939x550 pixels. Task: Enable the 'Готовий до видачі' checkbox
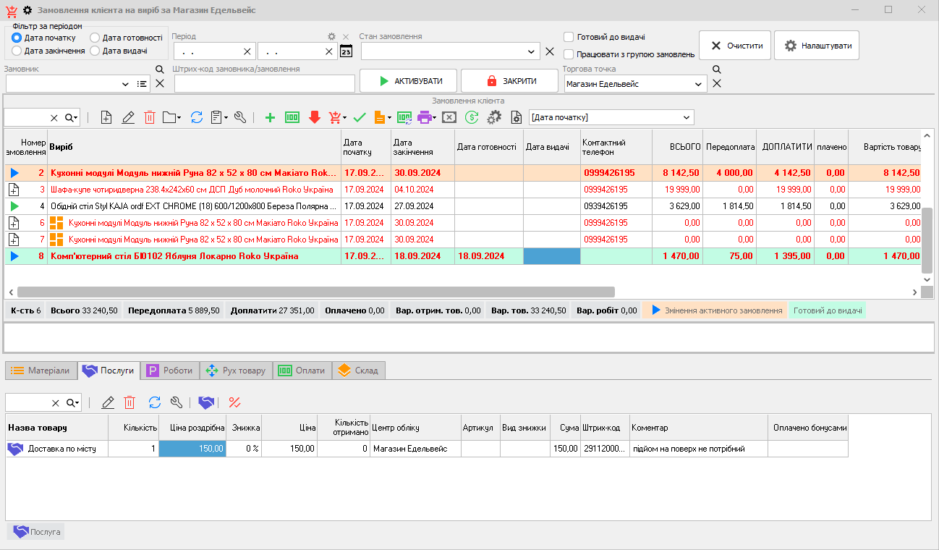(569, 37)
